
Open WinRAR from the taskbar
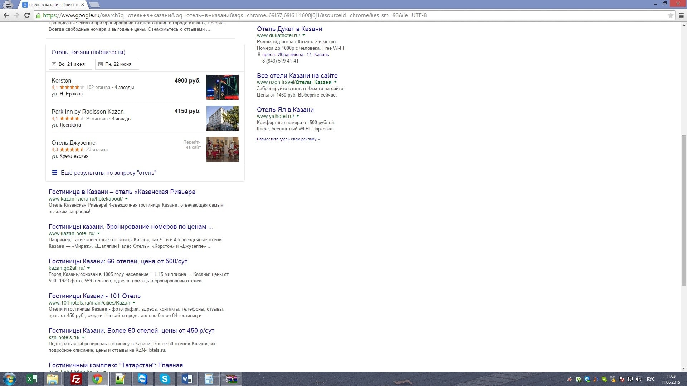[231, 379]
